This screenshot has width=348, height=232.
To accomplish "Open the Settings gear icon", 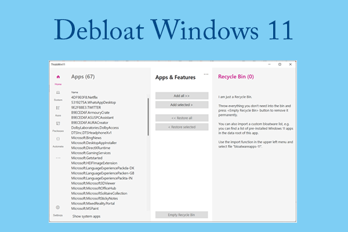I will (x=57, y=208).
